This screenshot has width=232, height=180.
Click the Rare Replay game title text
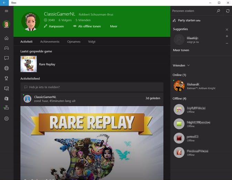point(47,64)
